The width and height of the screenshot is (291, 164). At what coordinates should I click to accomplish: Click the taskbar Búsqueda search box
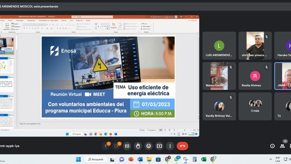pos(96,159)
